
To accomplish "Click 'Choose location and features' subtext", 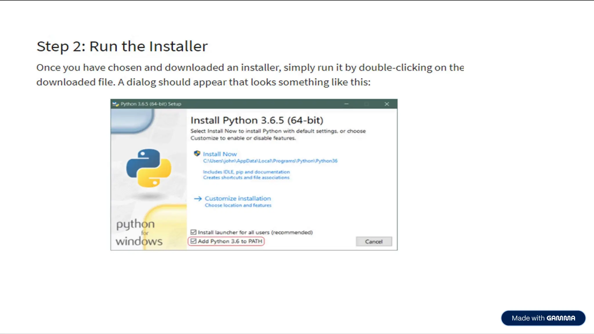I will coord(238,205).
